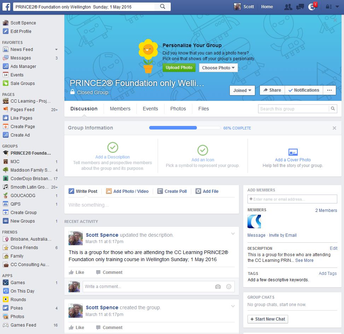This screenshot has width=344, height=334.
Task: Click emoji smiley icon in comment box
Action: click(x=229, y=287)
